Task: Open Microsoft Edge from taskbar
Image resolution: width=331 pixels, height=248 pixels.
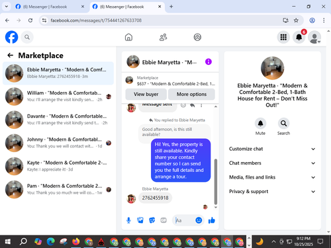Action: [x=50, y=241]
